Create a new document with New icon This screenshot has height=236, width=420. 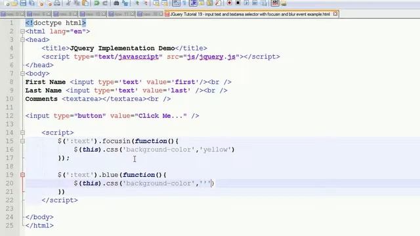7,3
